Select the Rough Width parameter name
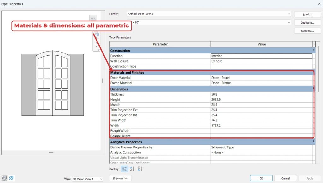Screen dimensions: 323x183 pos(120,130)
